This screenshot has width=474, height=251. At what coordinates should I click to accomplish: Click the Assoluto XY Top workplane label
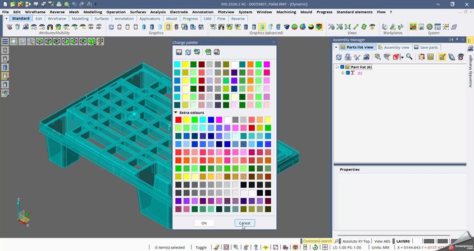[356, 241]
